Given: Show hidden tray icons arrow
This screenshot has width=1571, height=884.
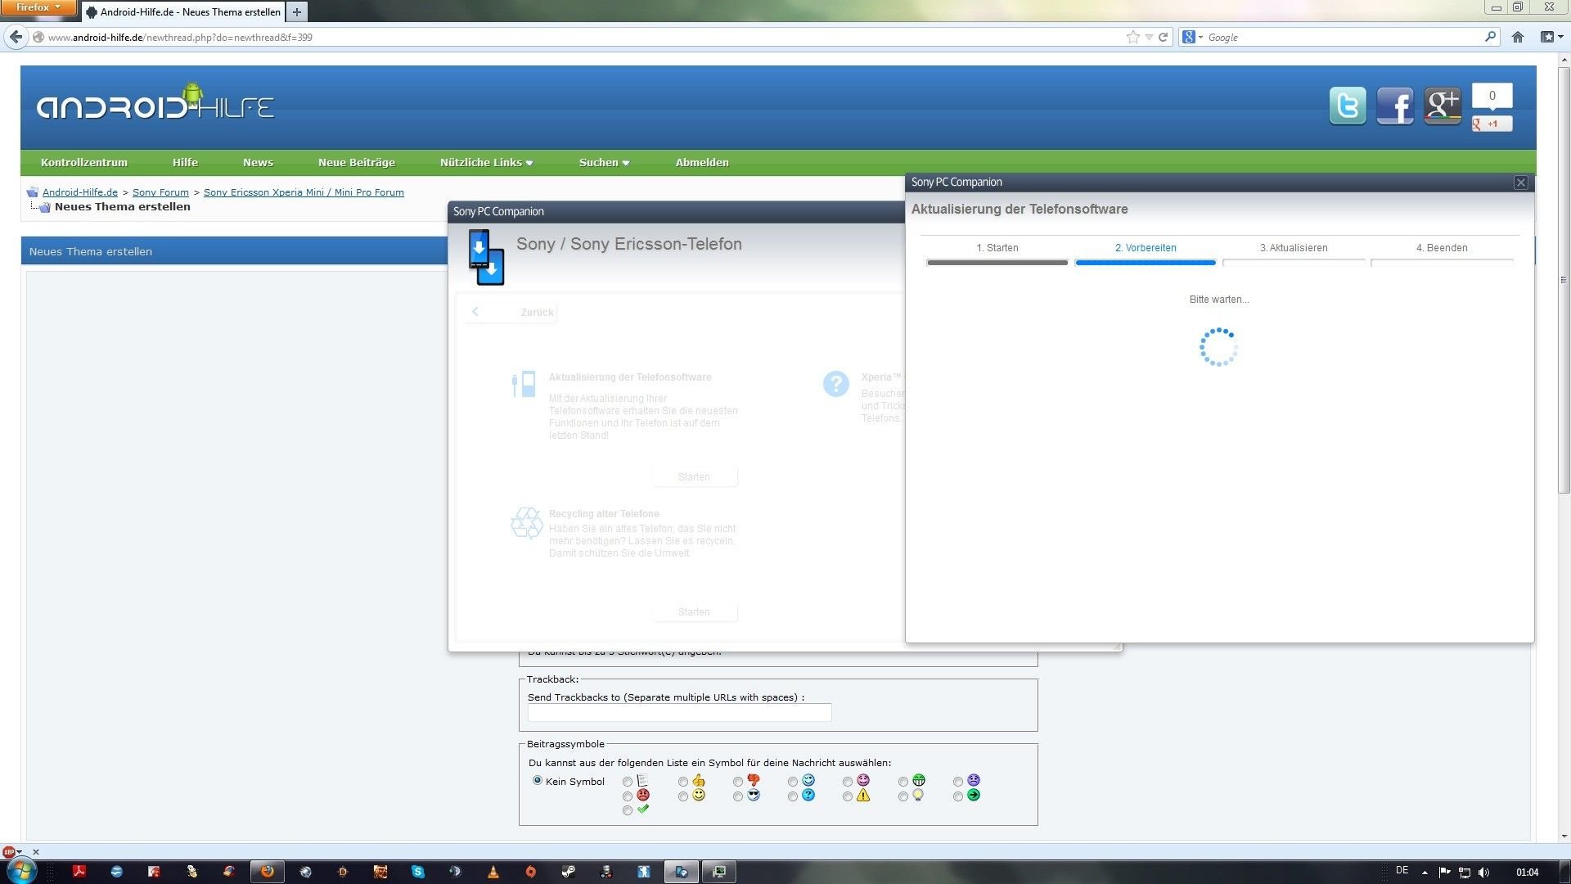Looking at the screenshot, I should click(1425, 873).
